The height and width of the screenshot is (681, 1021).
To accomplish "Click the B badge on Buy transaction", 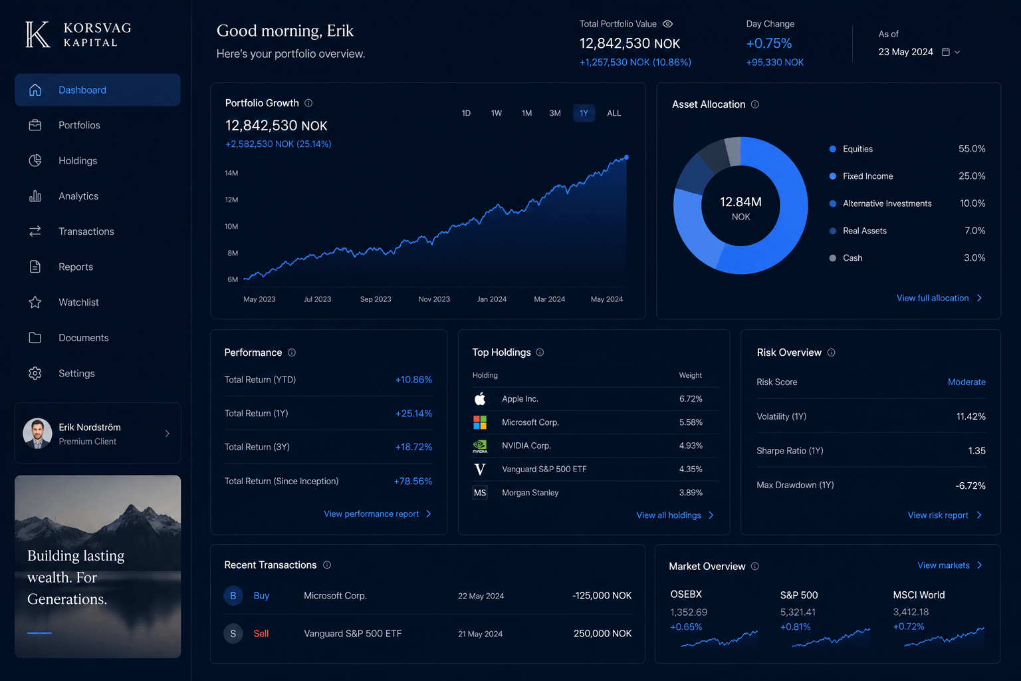I will click(x=233, y=596).
